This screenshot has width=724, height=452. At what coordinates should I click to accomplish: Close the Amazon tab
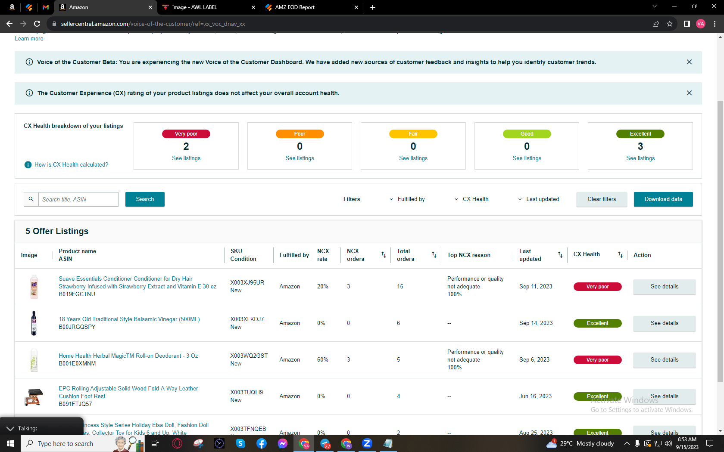click(x=150, y=7)
